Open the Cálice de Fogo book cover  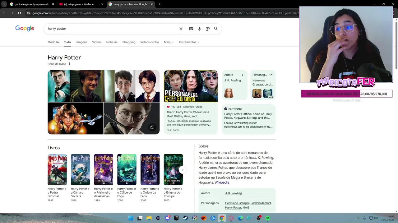point(127,169)
